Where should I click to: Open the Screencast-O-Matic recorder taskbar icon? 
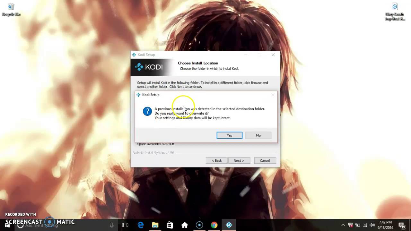point(199,225)
